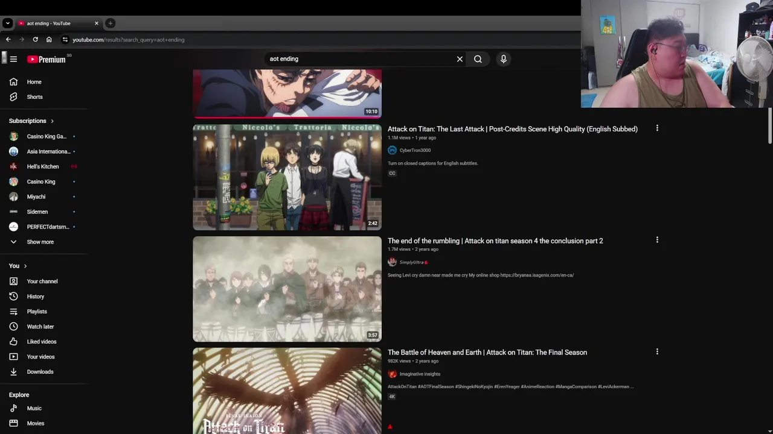Image resolution: width=773 pixels, height=434 pixels.
Task: Open Last Attack post-credits video thumbnail
Action: click(287, 177)
